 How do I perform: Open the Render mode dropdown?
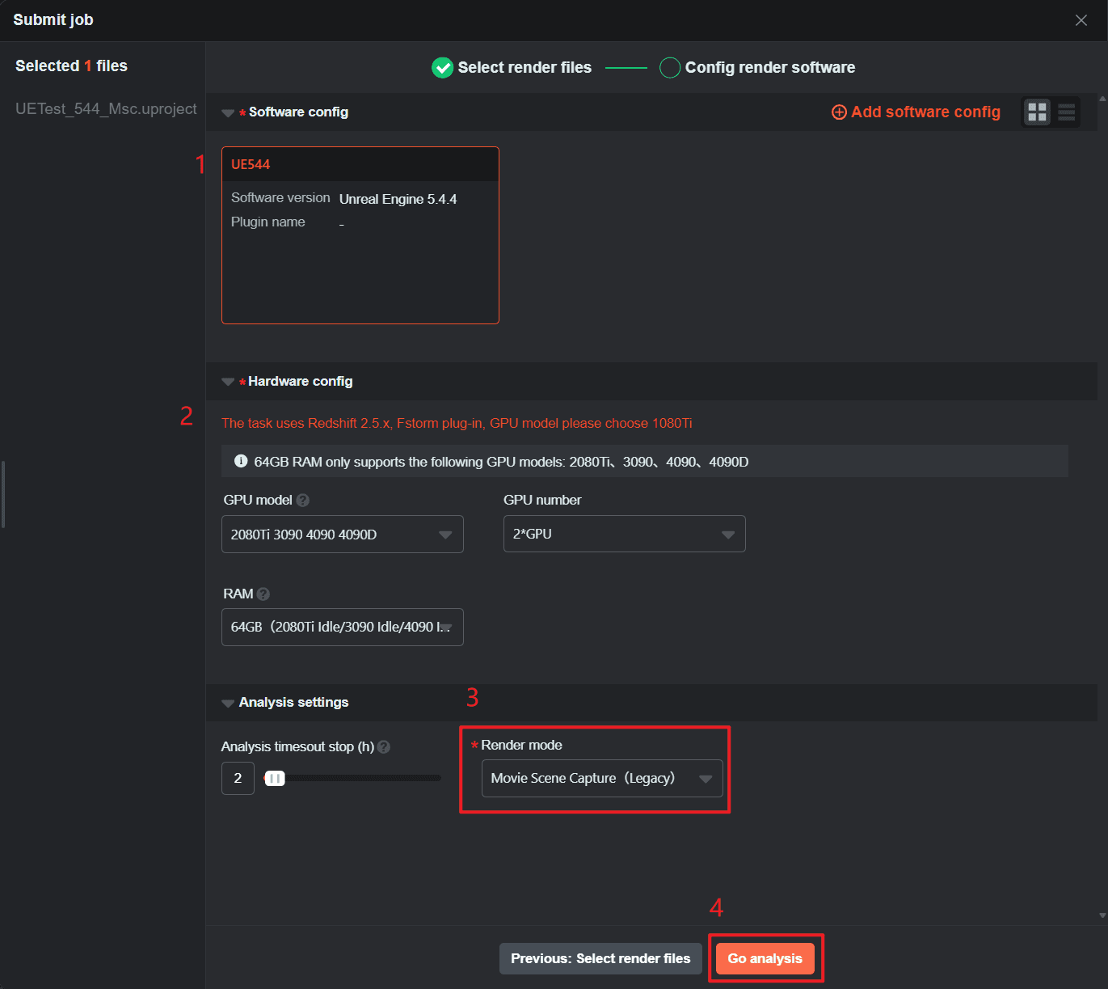tap(602, 779)
